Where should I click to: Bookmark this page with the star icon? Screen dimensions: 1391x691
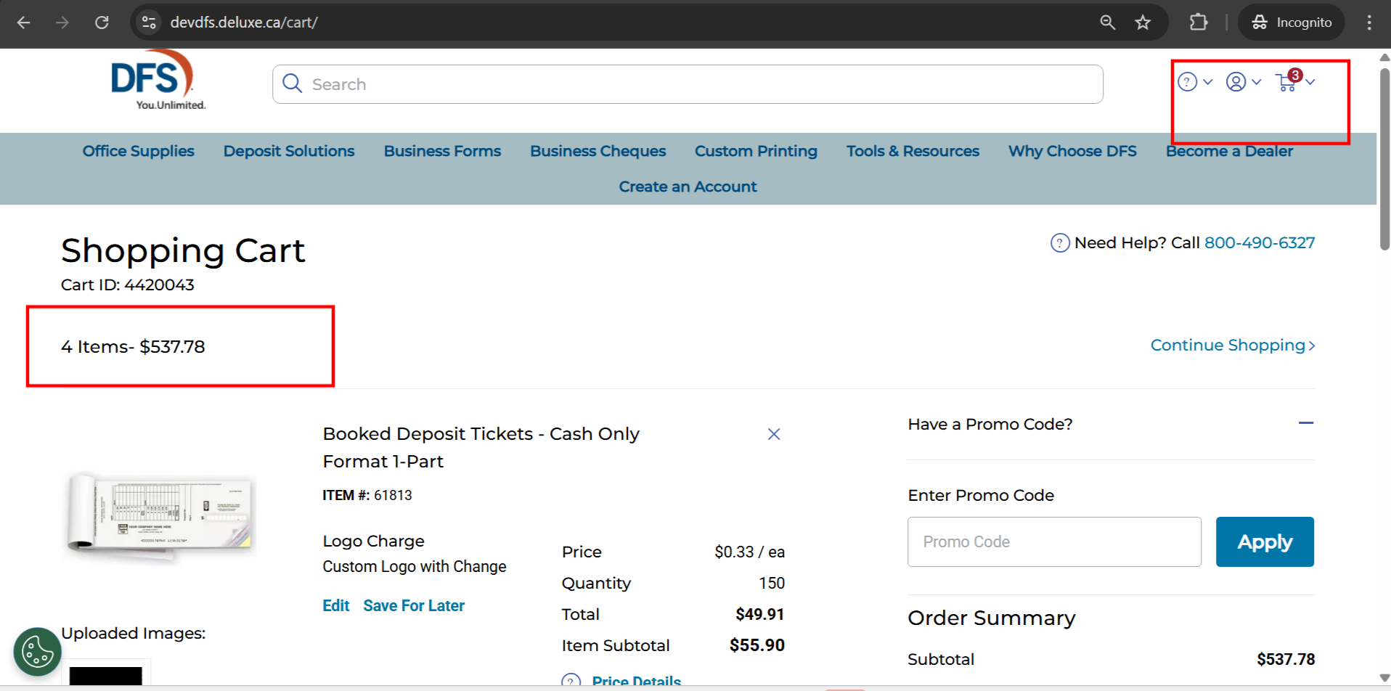(x=1143, y=23)
